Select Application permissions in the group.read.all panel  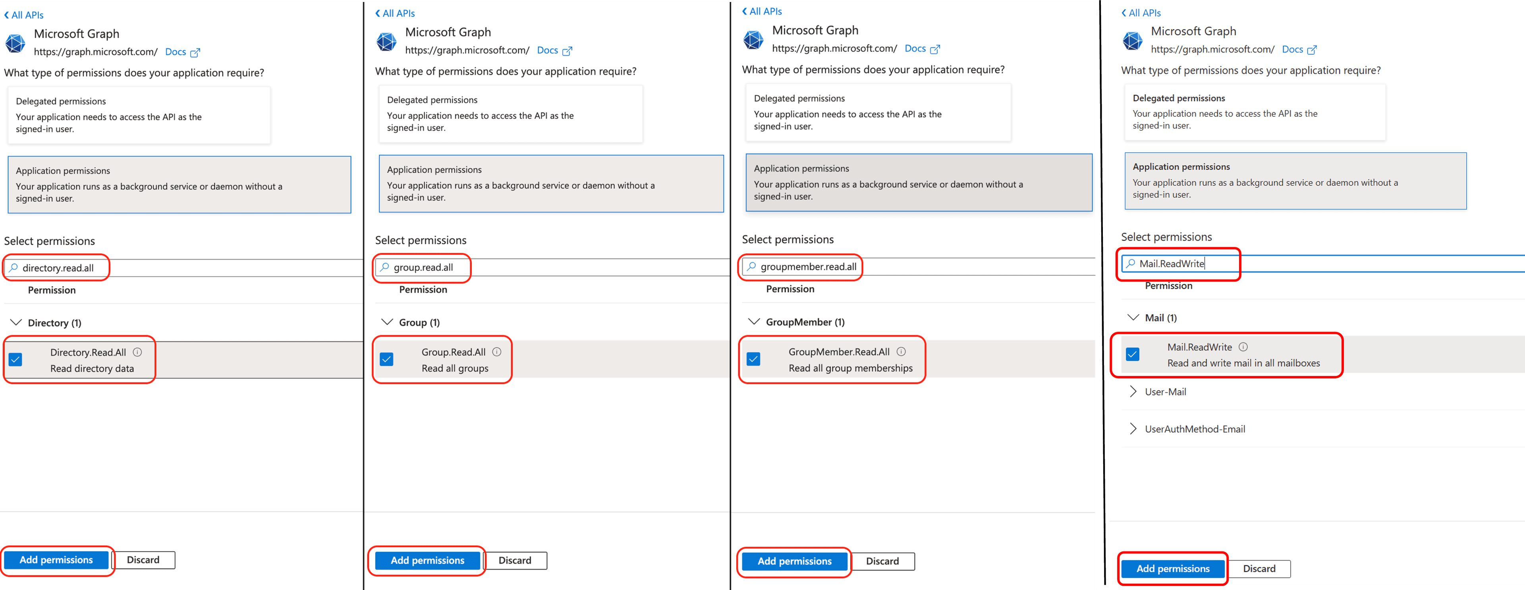click(551, 183)
